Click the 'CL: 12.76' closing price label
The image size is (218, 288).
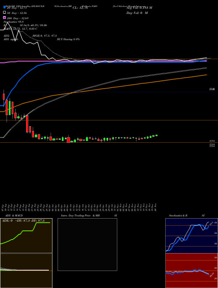[80, 8]
